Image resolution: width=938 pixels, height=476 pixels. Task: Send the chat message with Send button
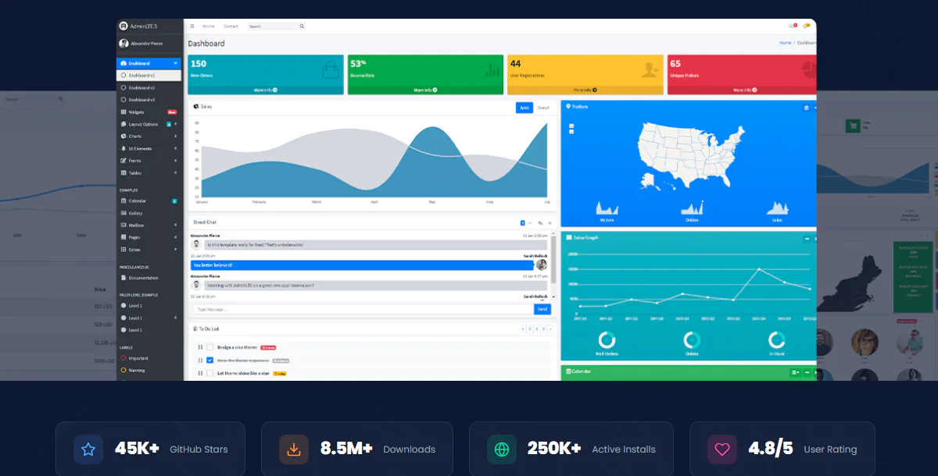point(542,309)
